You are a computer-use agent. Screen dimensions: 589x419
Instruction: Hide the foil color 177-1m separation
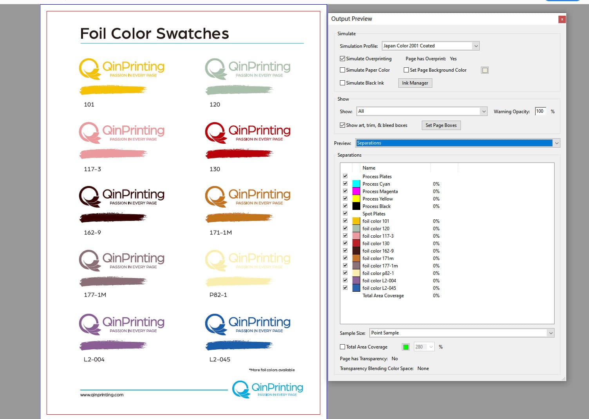345,265
